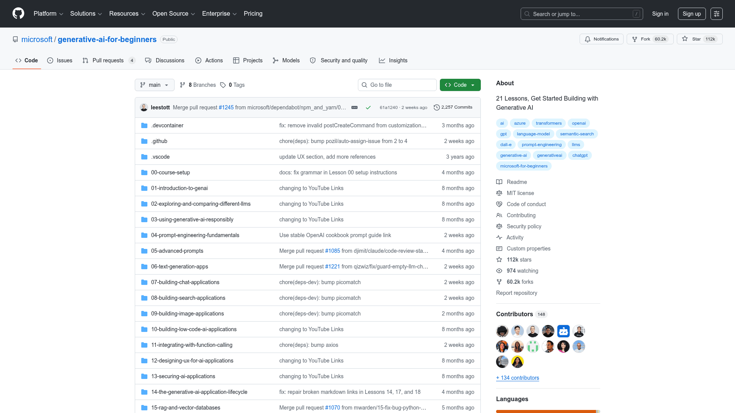The height and width of the screenshot is (413, 735).
Task: Click the Report repository link
Action: click(517, 293)
